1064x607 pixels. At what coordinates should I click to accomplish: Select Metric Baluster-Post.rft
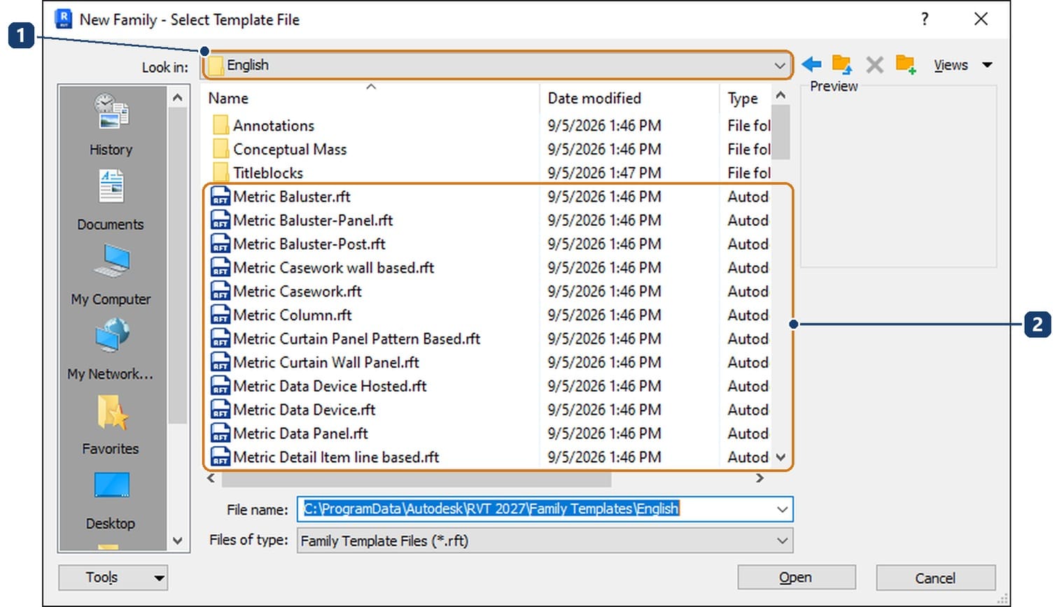[x=309, y=244]
